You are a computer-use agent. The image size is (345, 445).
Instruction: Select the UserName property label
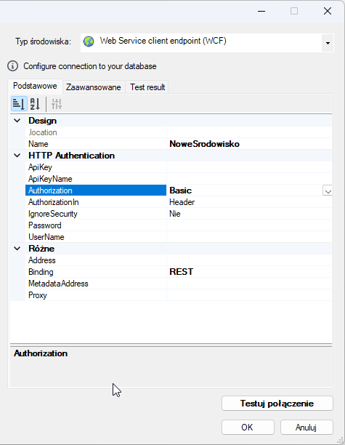coord(46,237)
